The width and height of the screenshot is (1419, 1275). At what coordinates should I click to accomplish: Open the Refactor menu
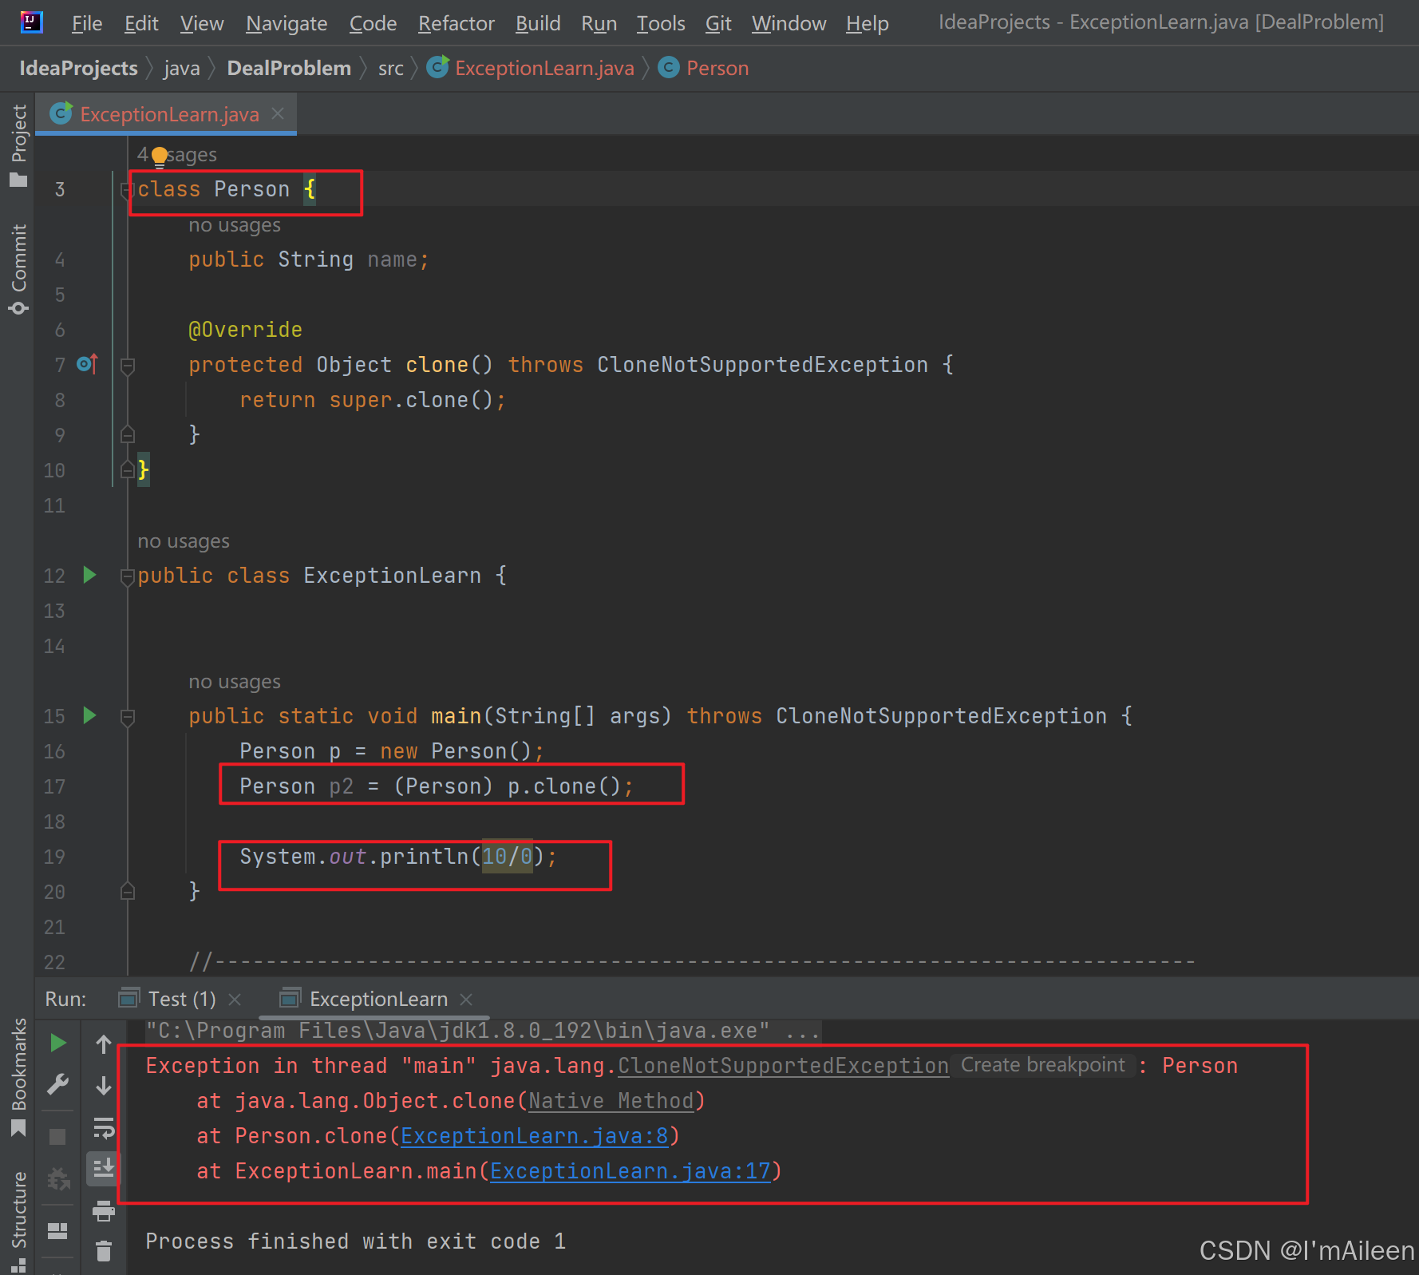coord(457,23)
